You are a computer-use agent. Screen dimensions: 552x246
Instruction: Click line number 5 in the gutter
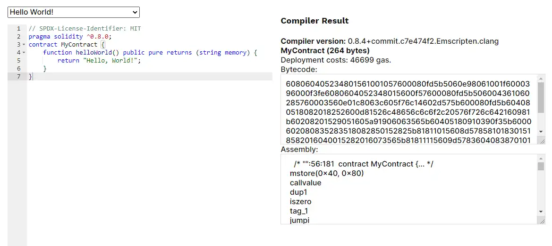[x=18, y=61]
